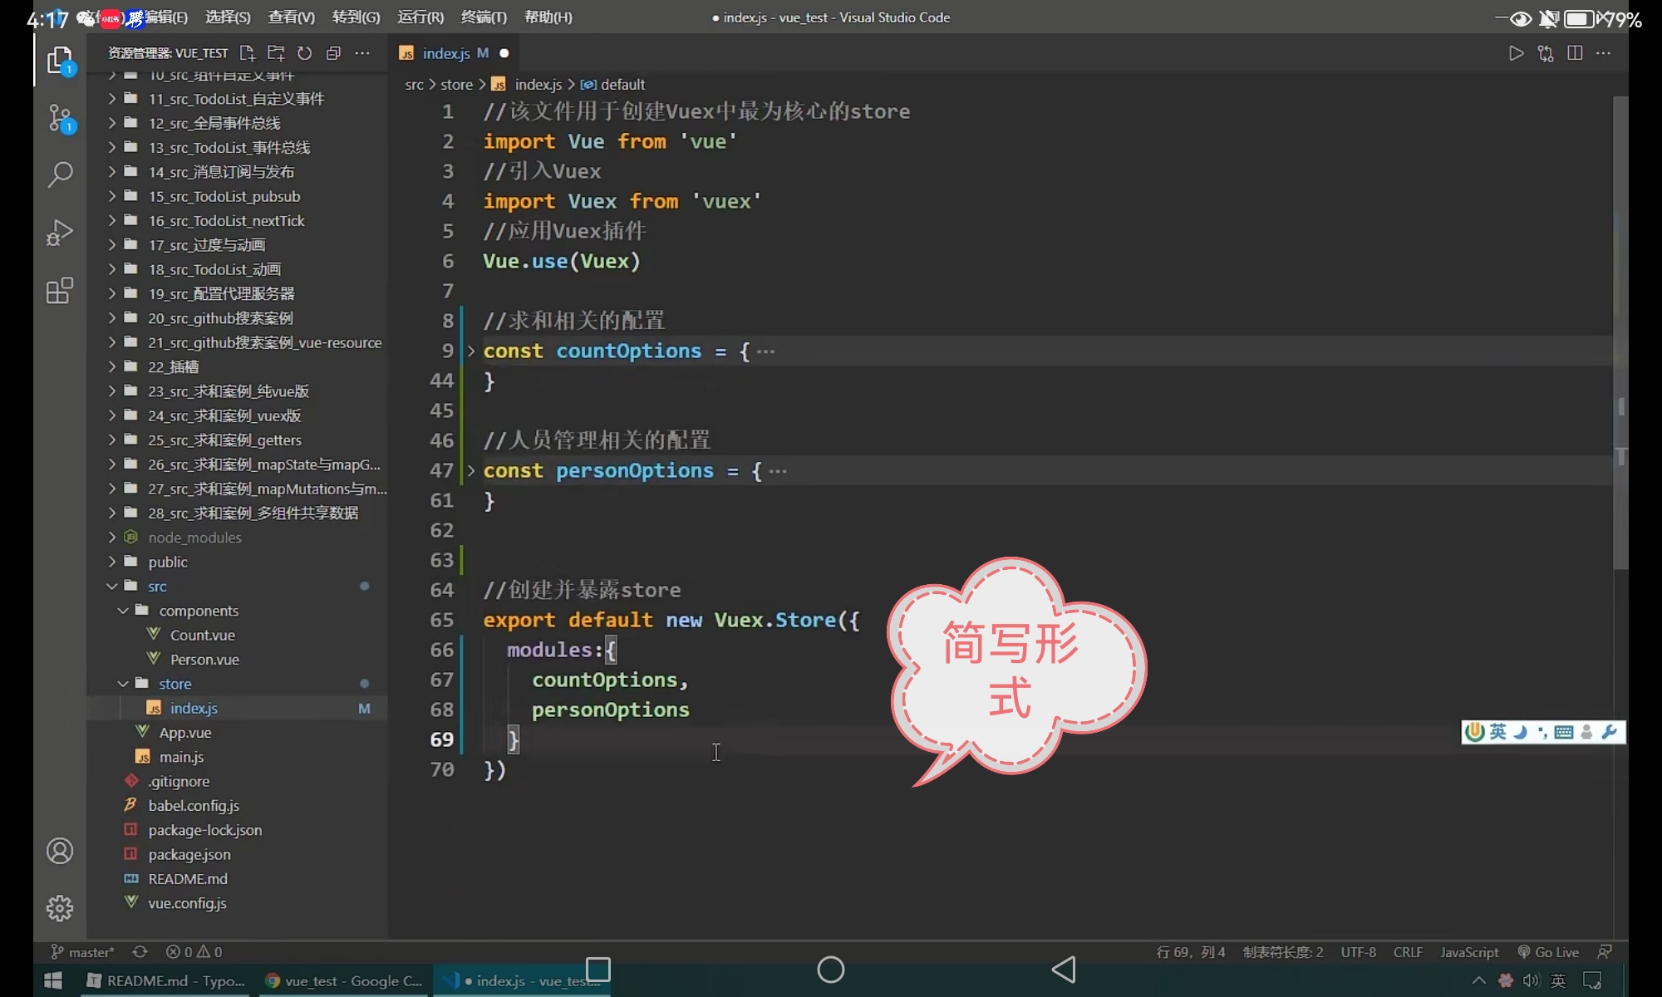
Task: Click the editor vertical scrollbar
Action: point(1620,332)
